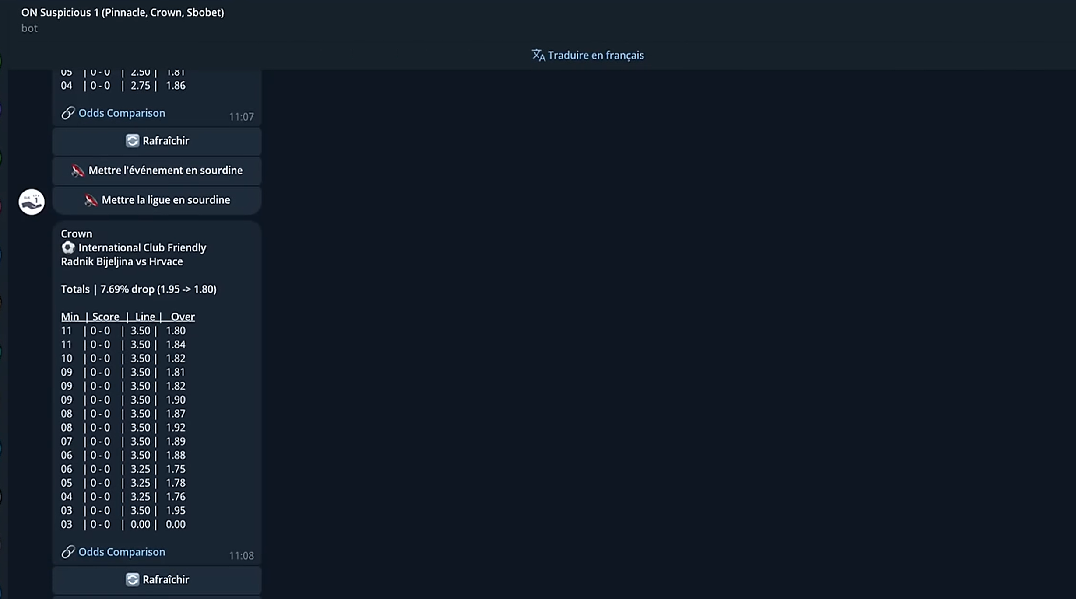Toggle Mettre l'événement en sourdine

165,171
